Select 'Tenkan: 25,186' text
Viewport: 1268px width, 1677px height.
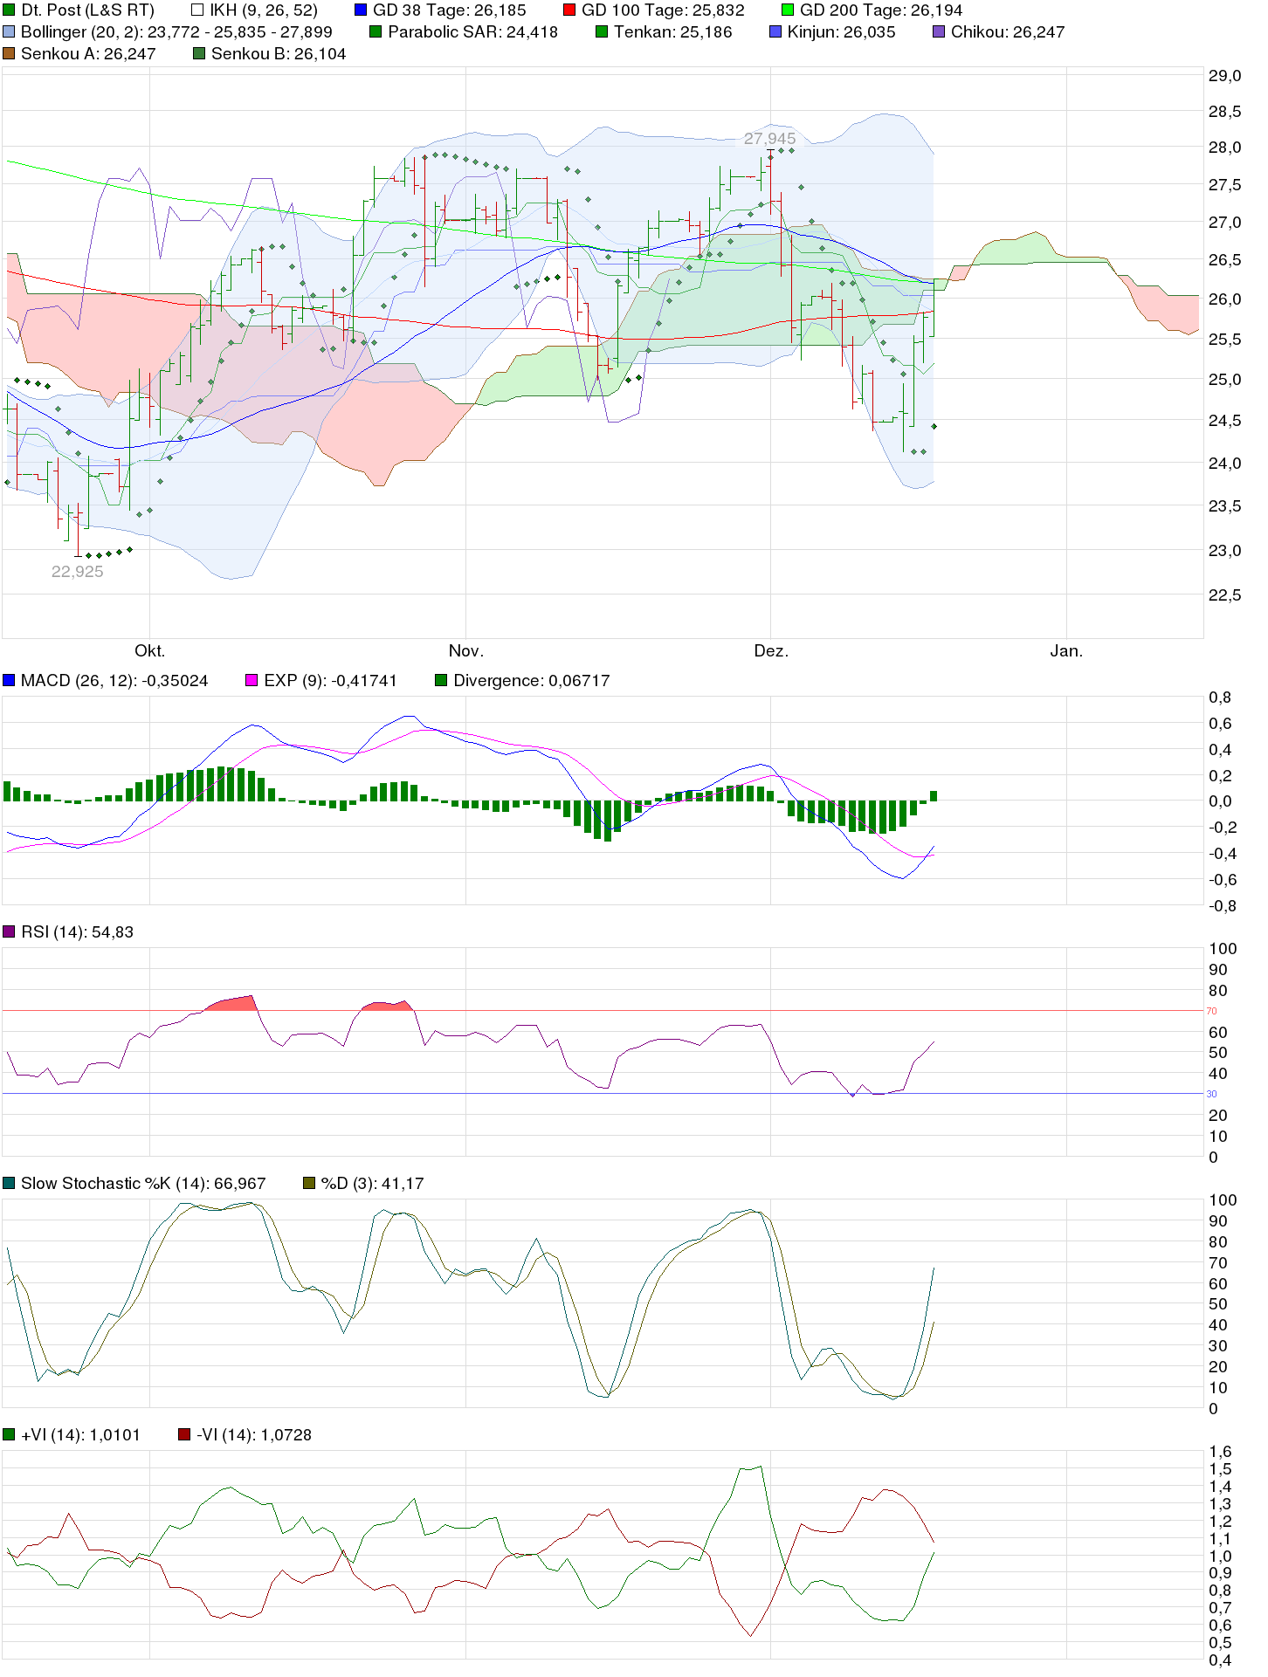pos(673,32)
